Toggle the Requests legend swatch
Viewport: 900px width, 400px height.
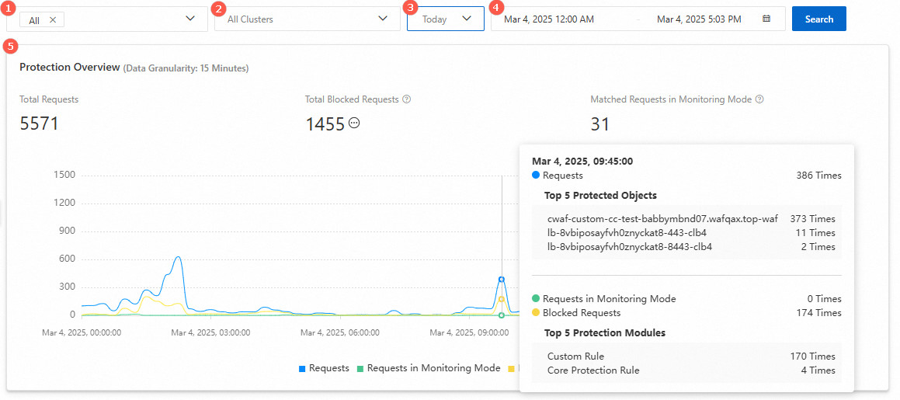tap(302, 368)
